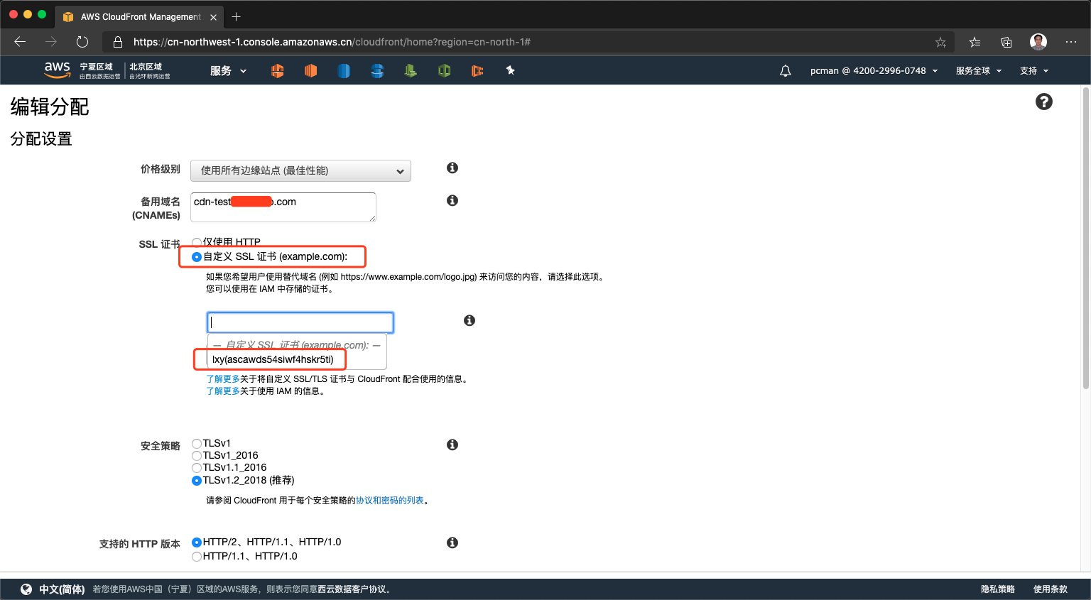Click the pin shortcut icon in navbar
The image size is (1091, 600).
[510, 70]
